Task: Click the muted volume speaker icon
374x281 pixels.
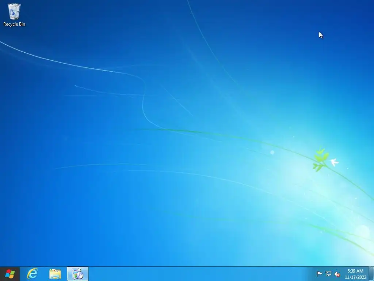Action: tap(337, 274)
